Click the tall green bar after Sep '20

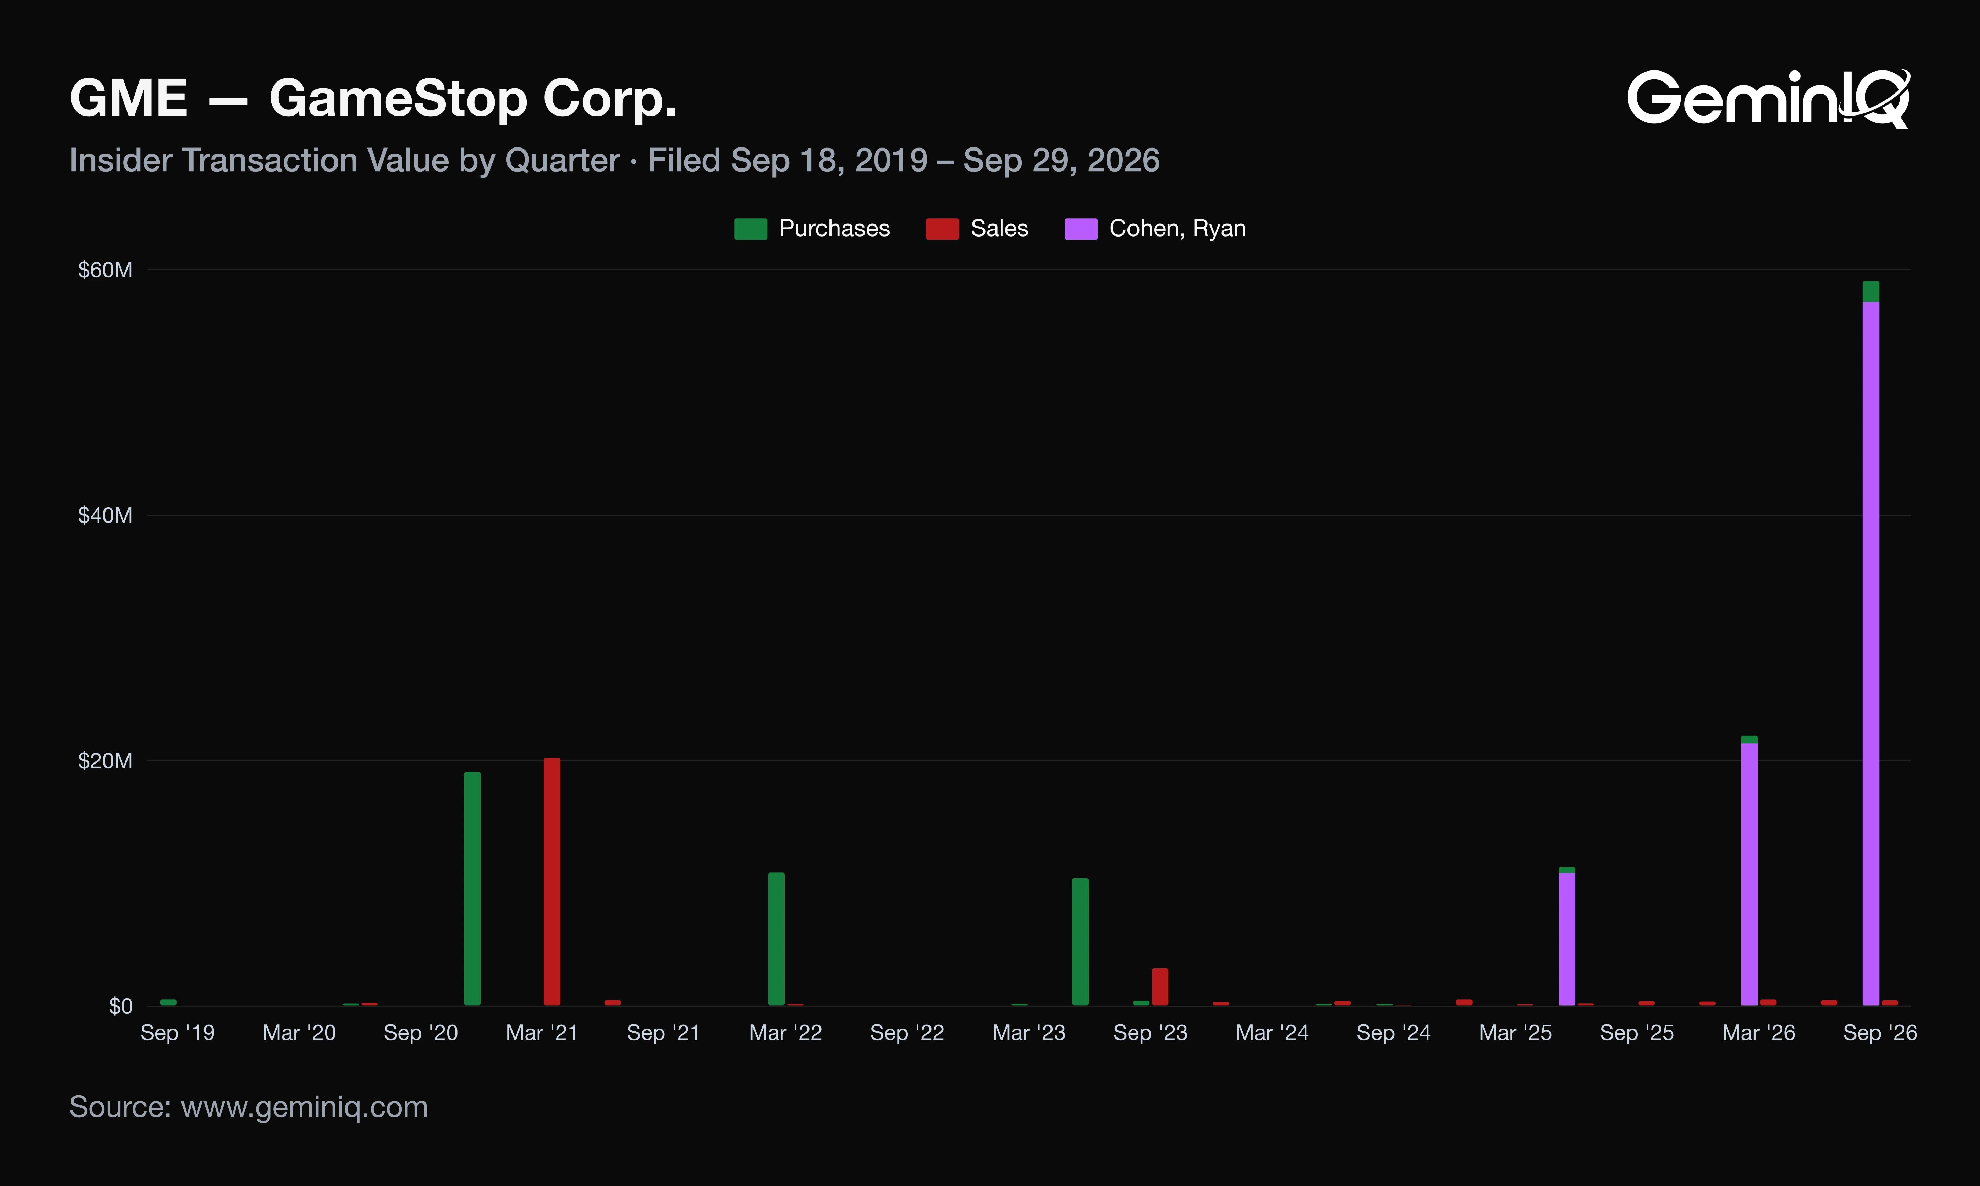pyautogui.click(x=472, y=889)
